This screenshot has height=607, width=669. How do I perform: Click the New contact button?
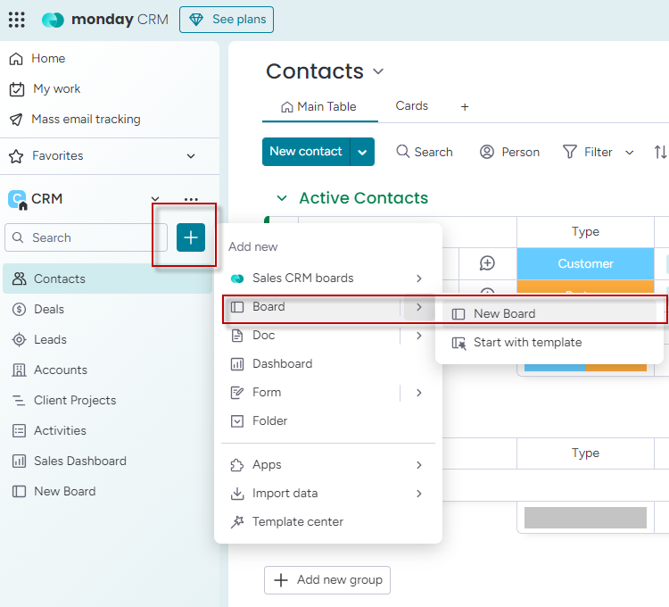pyautogui.click(x=306, y=152)
